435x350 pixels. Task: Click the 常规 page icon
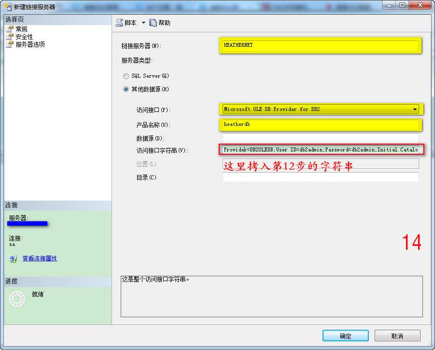tap(10, 29)
